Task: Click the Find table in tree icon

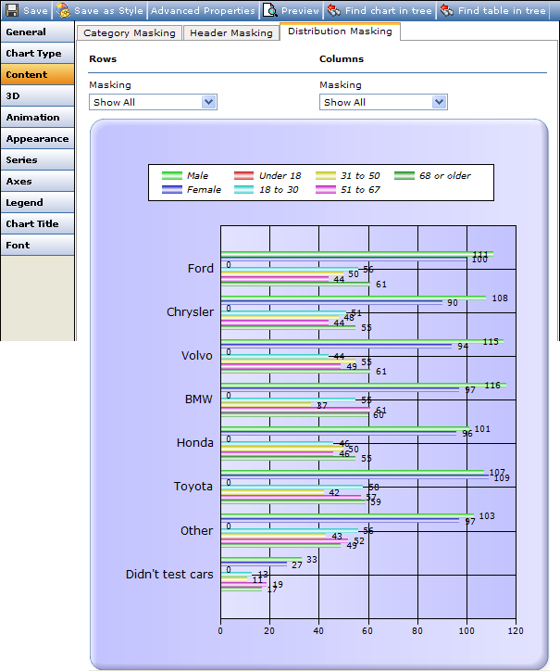Action: point(446,10)
